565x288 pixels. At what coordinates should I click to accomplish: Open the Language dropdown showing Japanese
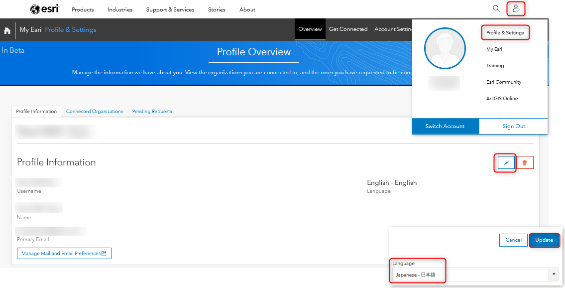click(x=475, y=275)
